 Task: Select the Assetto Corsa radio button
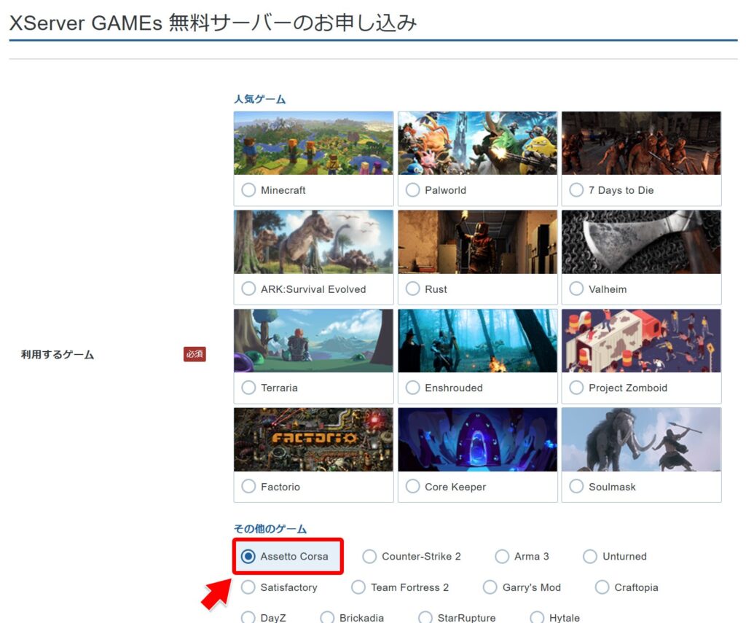pyautogui.click(x=248, y=557)
